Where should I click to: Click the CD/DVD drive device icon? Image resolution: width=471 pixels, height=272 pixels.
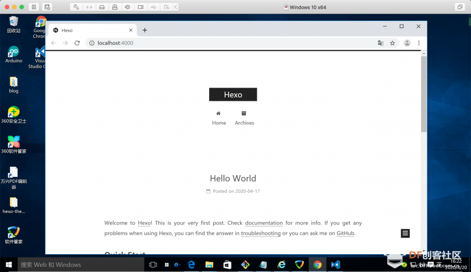coord(115,7)
